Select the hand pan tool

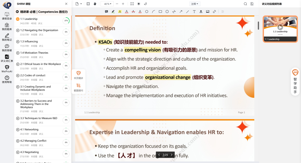coord(95,4)
